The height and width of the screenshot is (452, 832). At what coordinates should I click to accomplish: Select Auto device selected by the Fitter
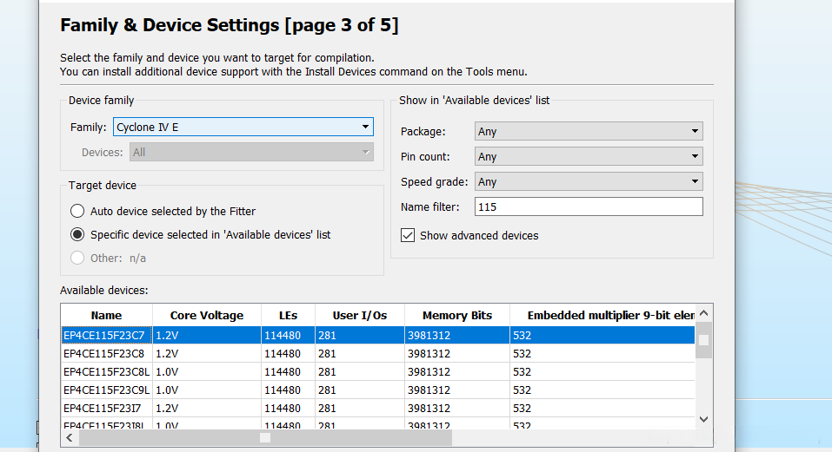pyautogui.click(x=77, y=211)
